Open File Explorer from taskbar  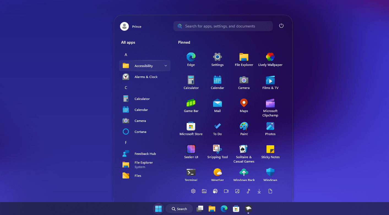coord(212,209)
